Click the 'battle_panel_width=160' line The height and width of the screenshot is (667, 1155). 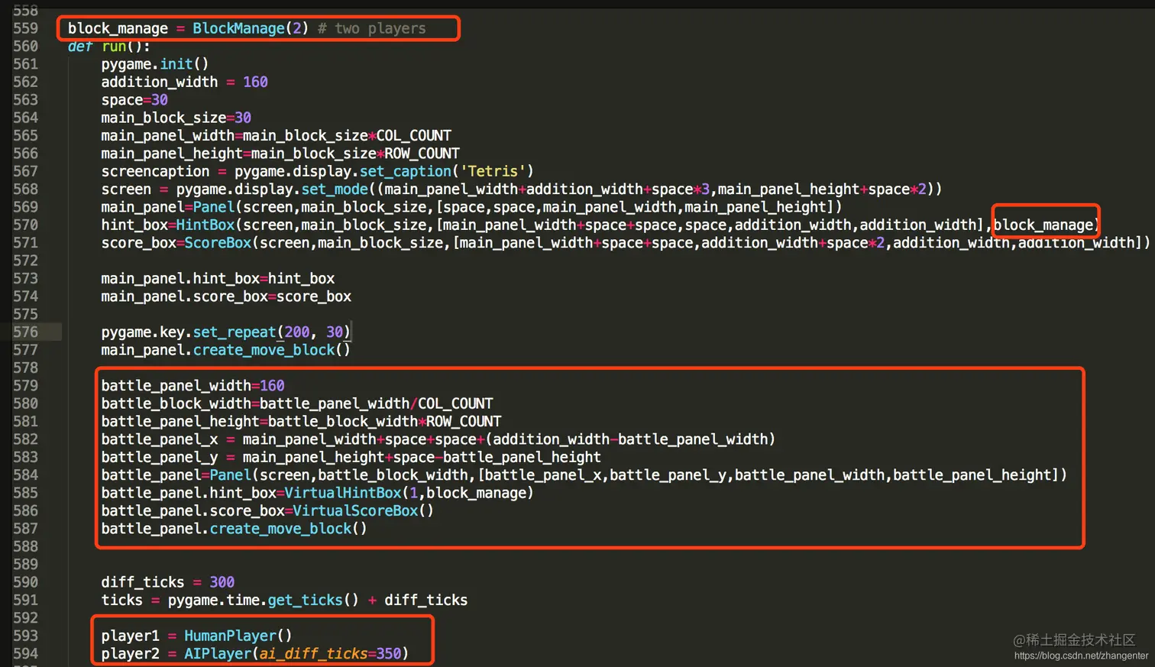192,386
